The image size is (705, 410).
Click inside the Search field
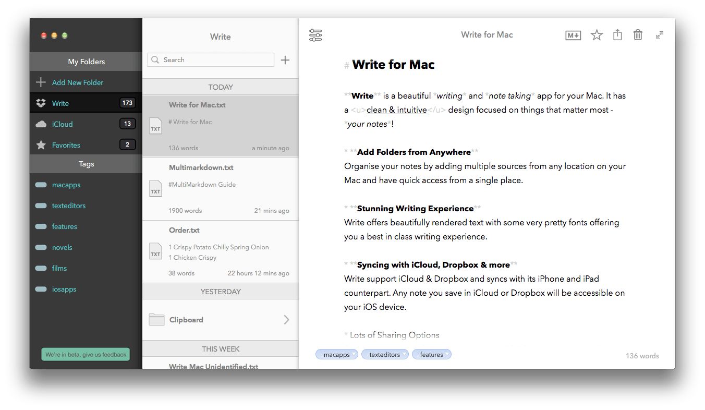pos(210,59)
